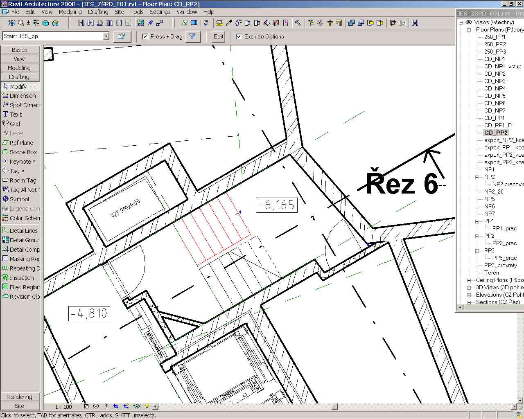Click the filter selection funnel icon
524x419 pixels.
tap(192, 36)
